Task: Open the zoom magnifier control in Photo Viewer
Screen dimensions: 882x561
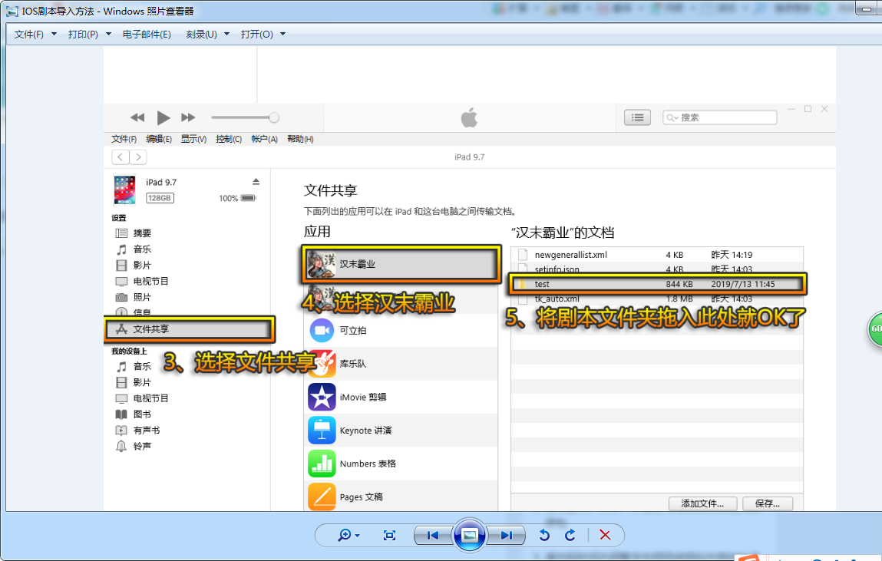Action: (349, 535)
